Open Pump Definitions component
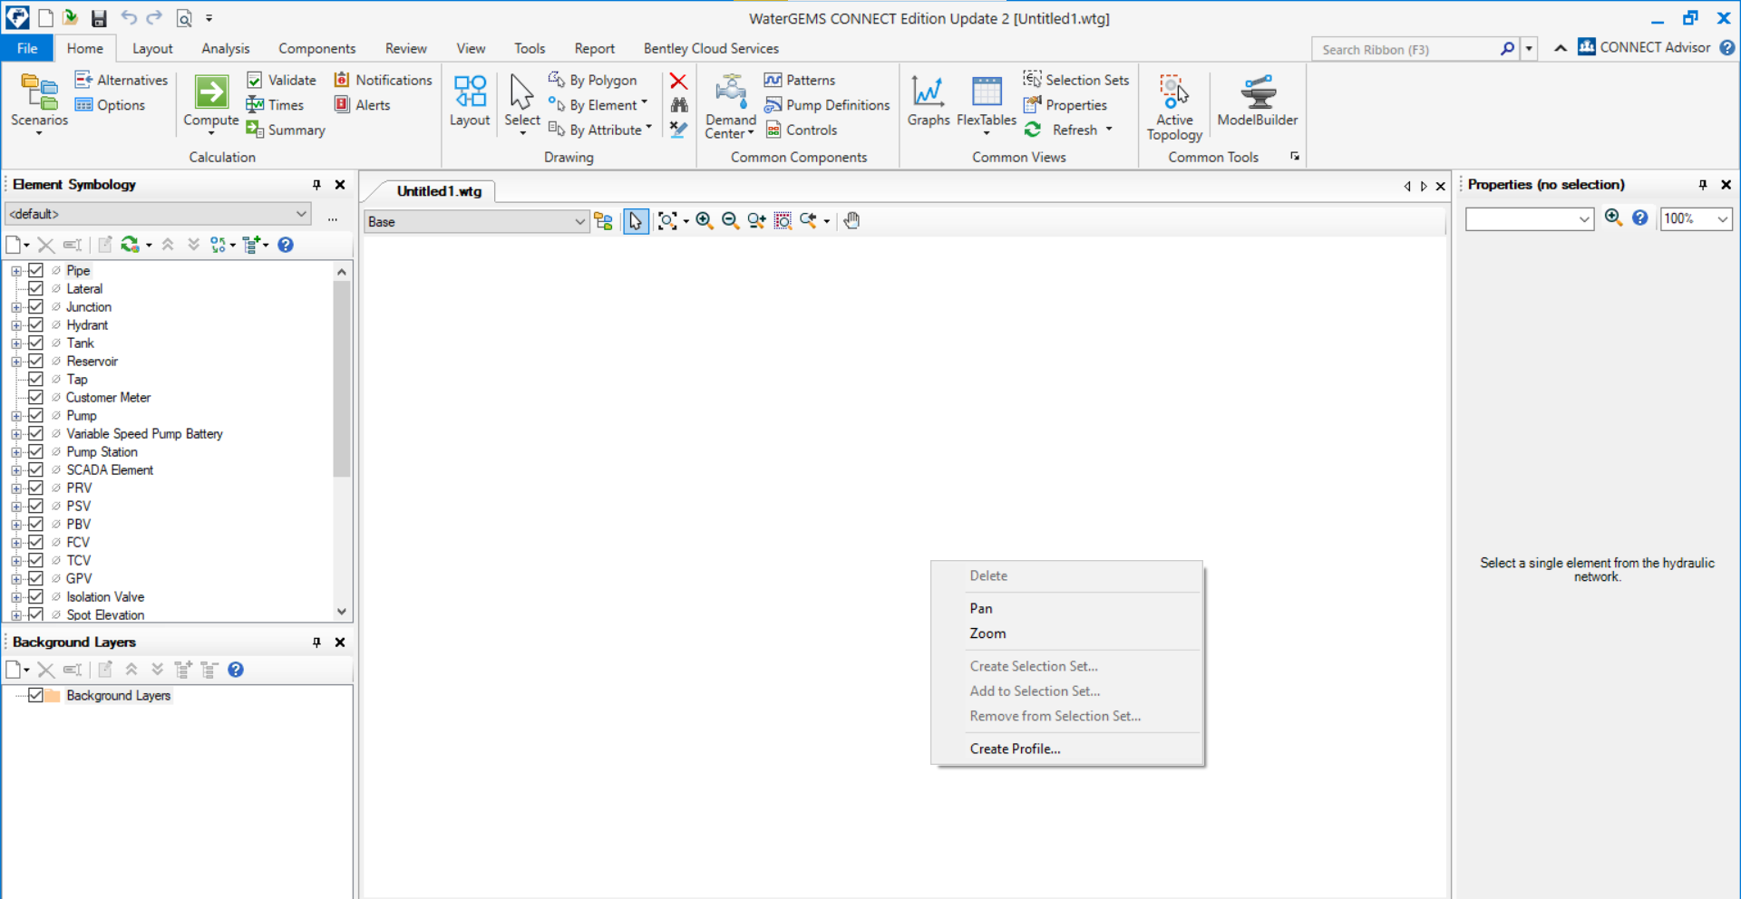 827,105
